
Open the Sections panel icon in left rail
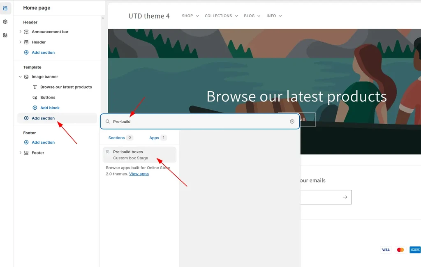click(5, 8)
